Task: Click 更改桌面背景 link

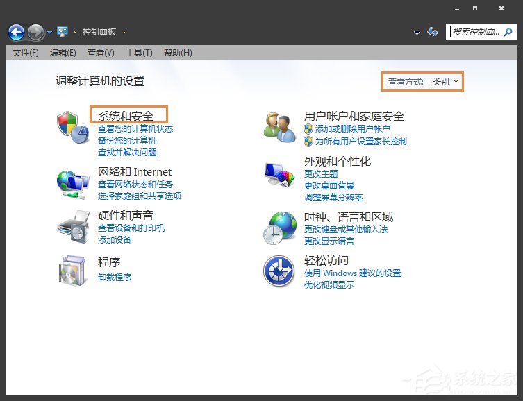Action: 329,185
